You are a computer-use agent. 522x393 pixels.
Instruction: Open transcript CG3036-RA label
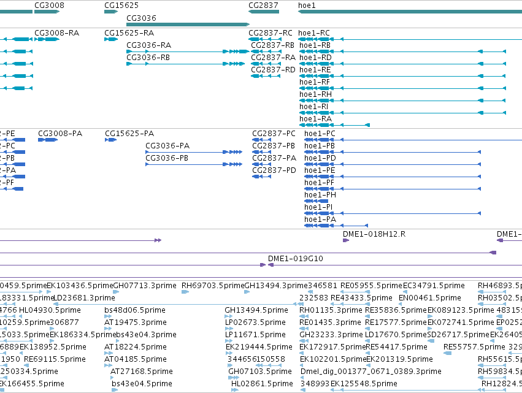point(148,45)
